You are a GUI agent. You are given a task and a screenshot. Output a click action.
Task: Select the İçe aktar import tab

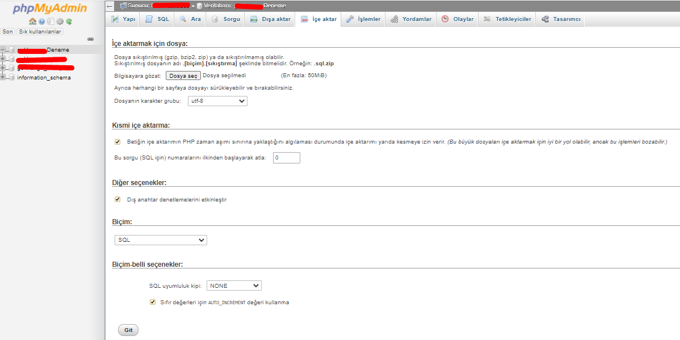(x=318, y=19)
